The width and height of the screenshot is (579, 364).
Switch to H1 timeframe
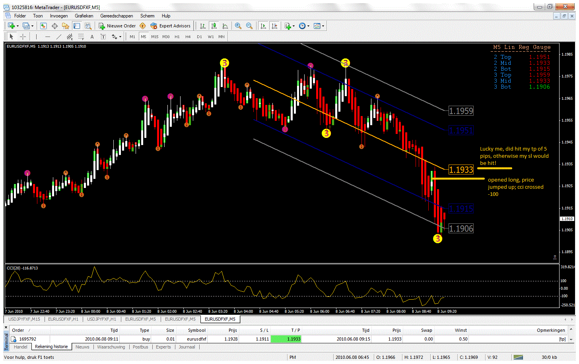(177, 37)
